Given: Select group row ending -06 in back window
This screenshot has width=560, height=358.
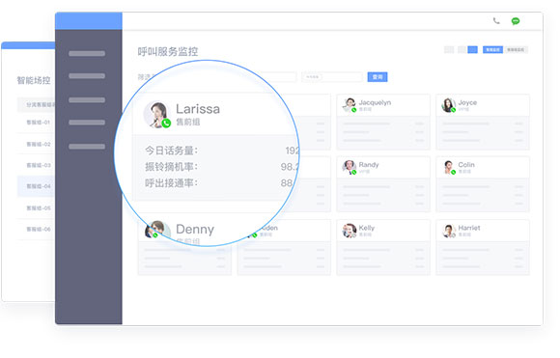Looking at the screenshot, I should pos(36,229).
